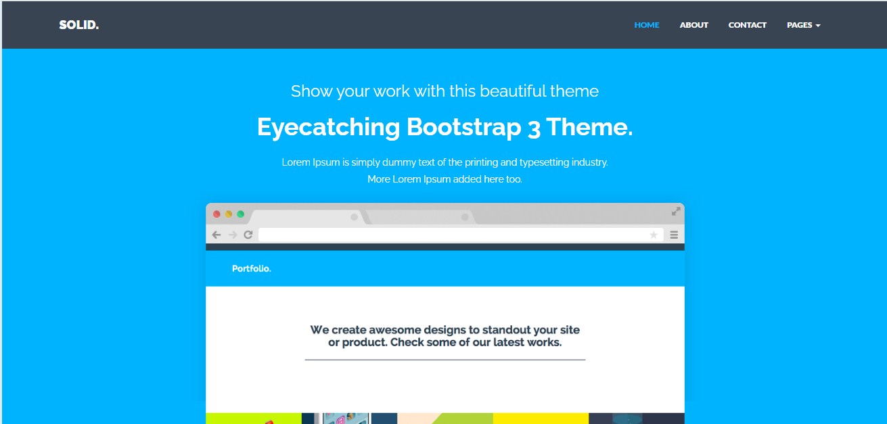Click the yellow dot in mockup browser
This screenshot has width=887, height=424.
pos(229,214)
